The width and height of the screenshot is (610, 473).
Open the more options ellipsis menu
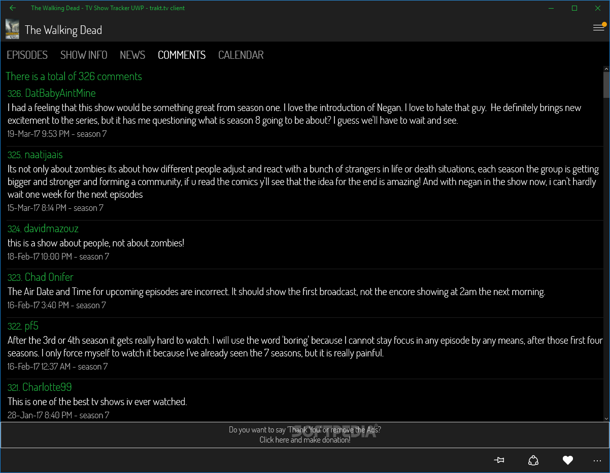point(597,461)
